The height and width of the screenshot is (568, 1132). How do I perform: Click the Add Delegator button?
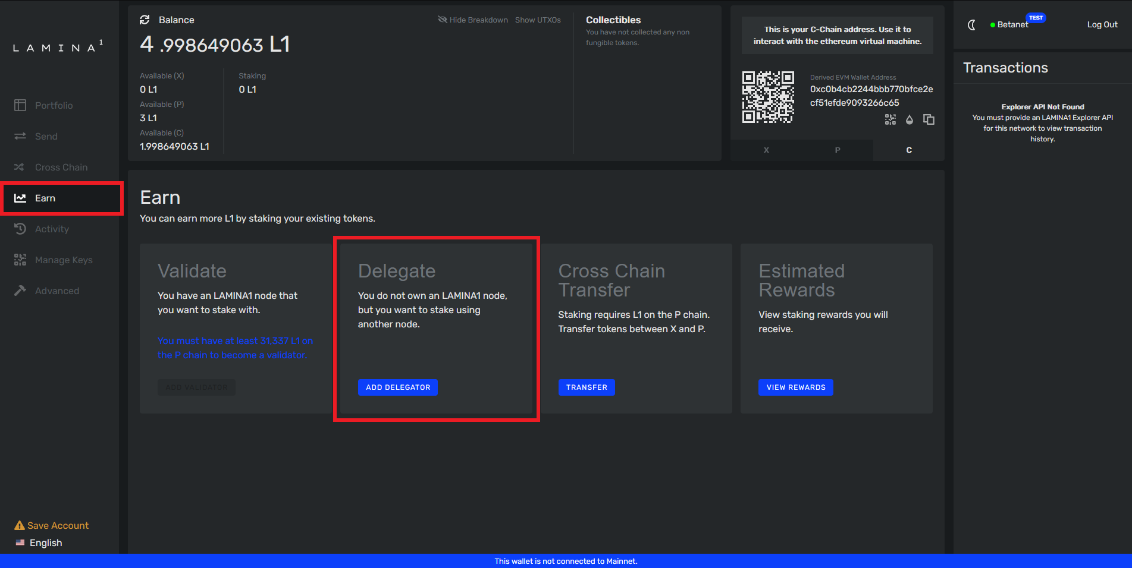(x=397, y=387)
